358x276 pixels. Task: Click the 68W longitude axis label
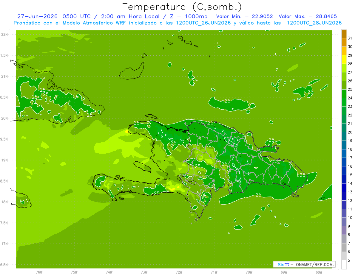pyautogui.click(x=319, y=272)
